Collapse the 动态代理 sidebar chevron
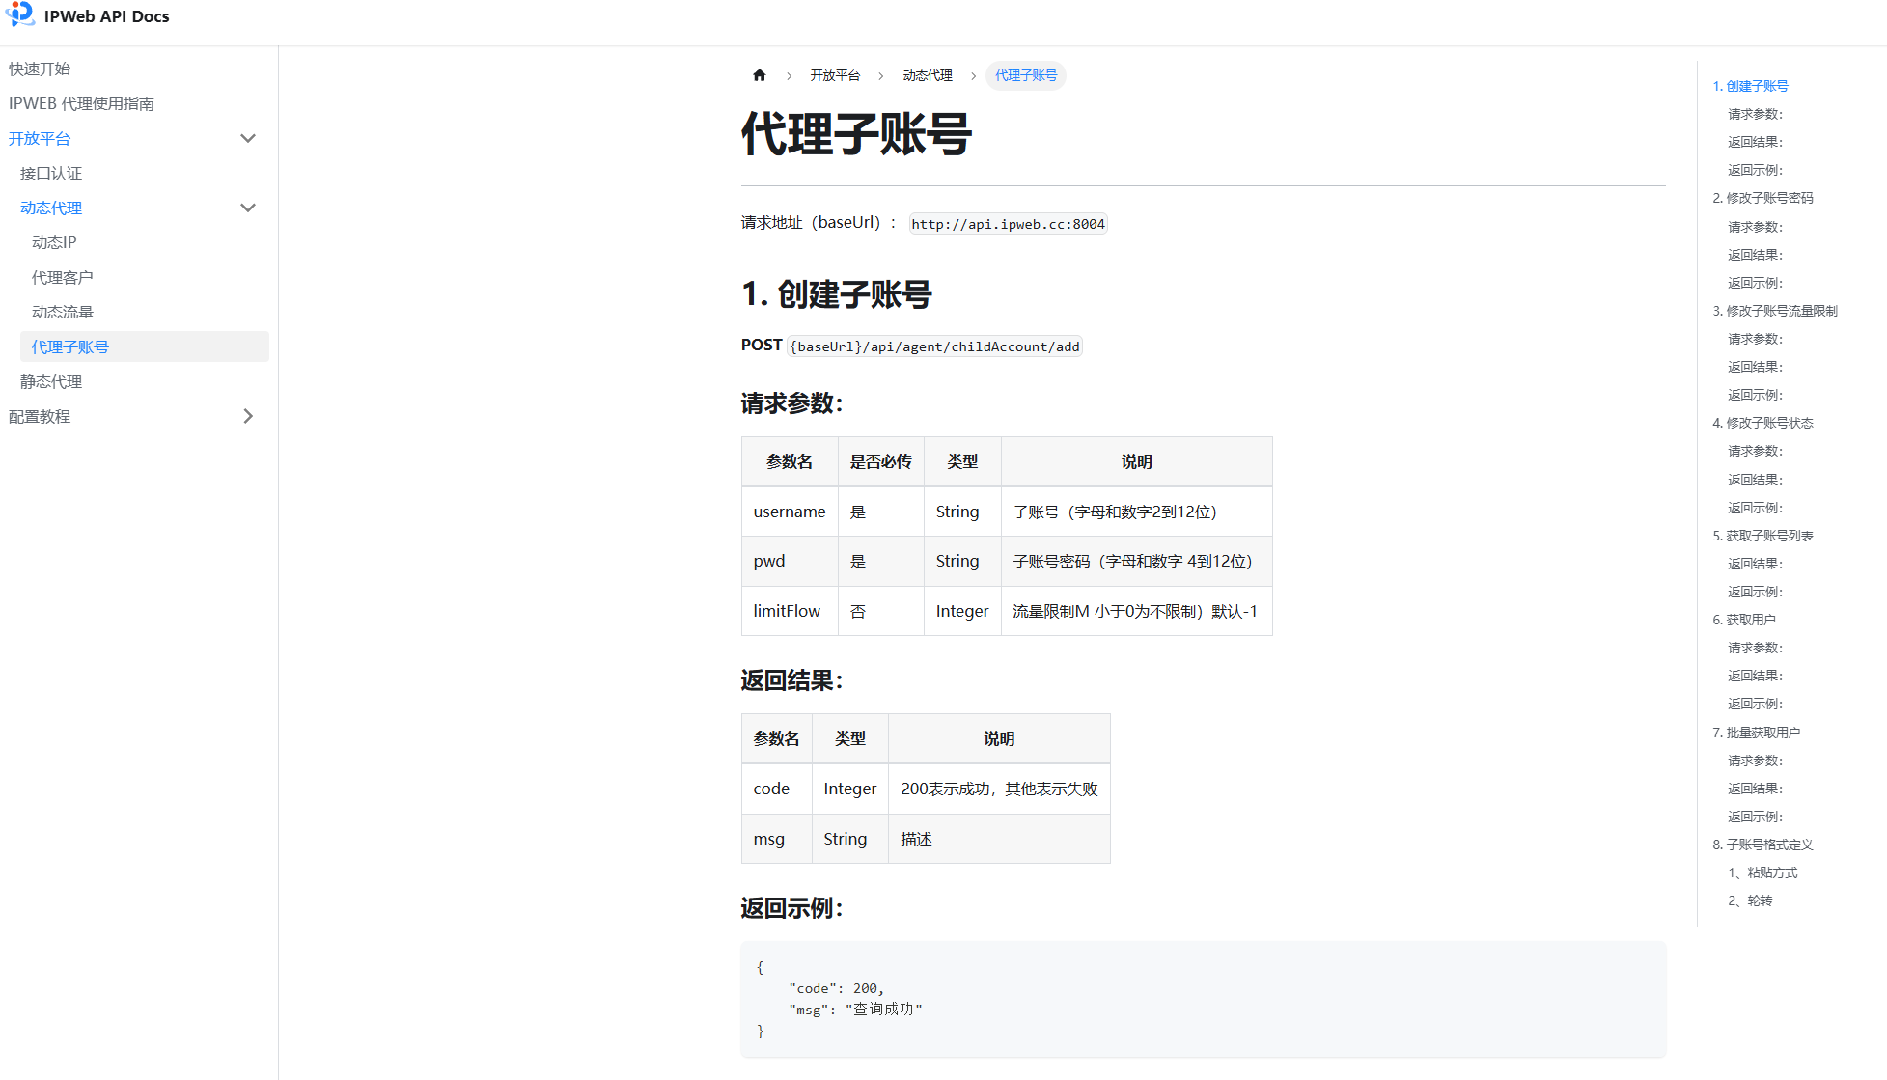 point(248,208)
